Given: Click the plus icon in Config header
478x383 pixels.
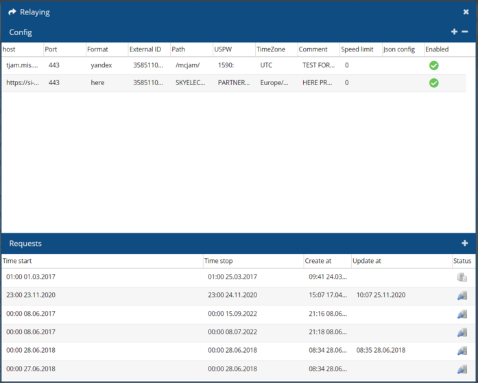Looking at the screenshot, I should point(454,32).
